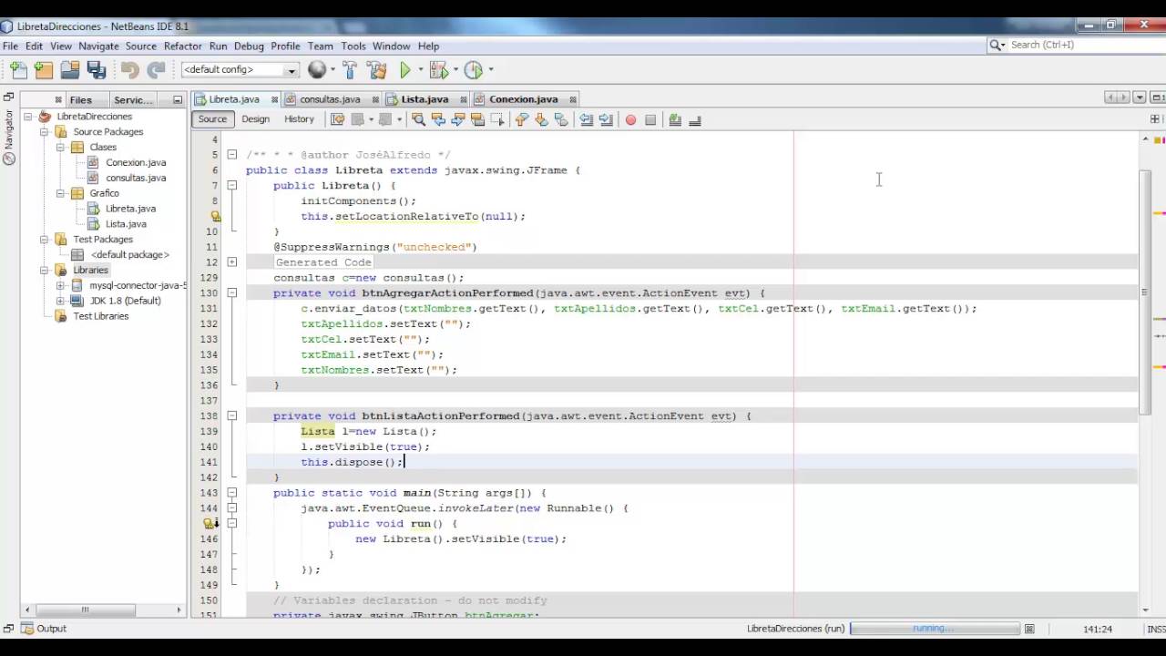Click the Open Project toolbar icon

click(x=70, y=69)
